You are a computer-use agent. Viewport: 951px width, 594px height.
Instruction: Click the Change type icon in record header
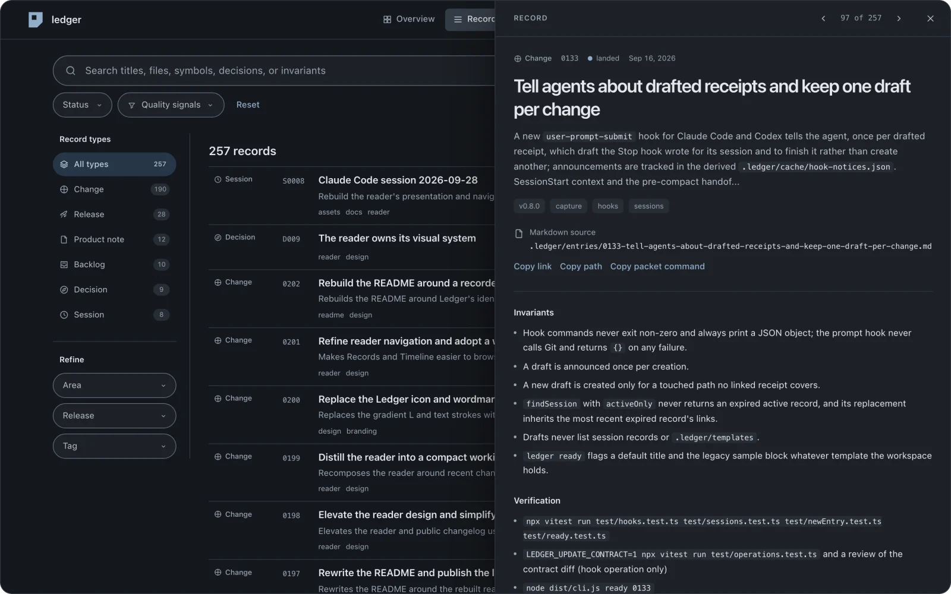518,58
